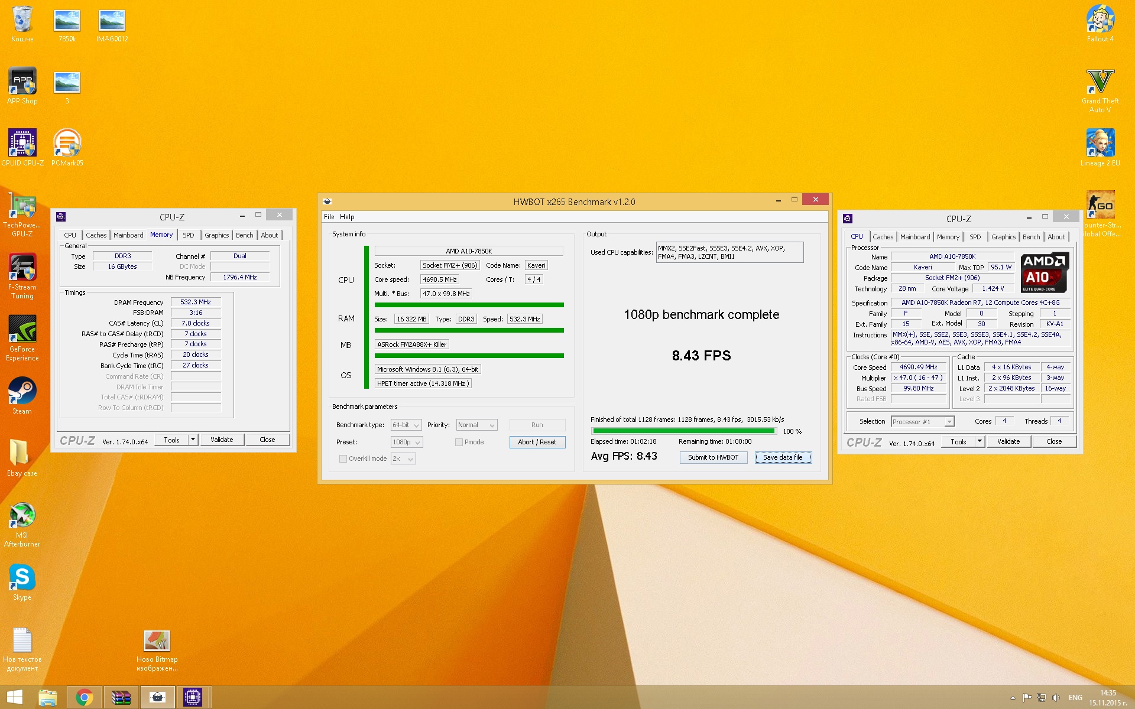The width and height of the screenshot is (1135, 709).
Task: Click the ENG language indicator
Action: pyautogui.click(x=1075, y=698)
